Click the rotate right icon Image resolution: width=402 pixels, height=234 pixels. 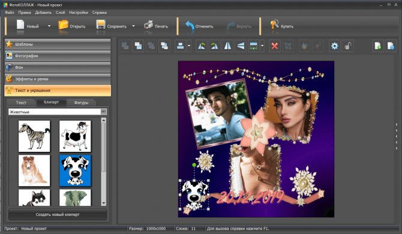tap(215, 46)
